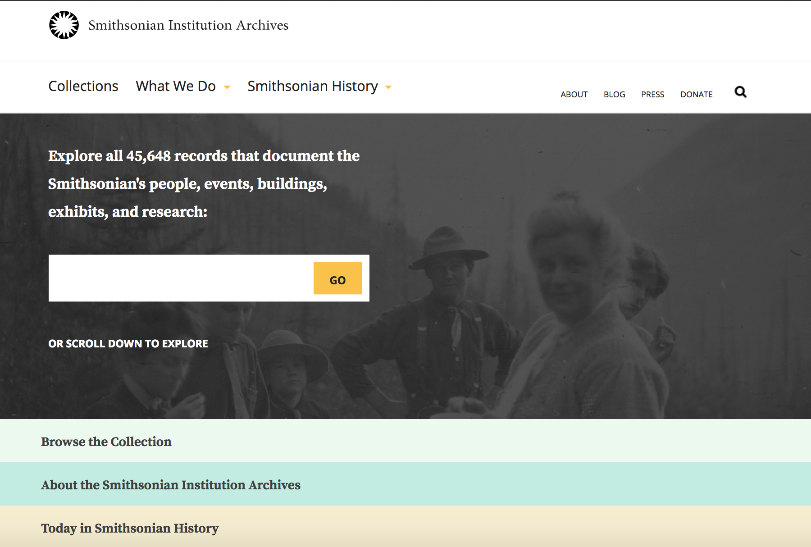Viewport: 811px width, 547px height.
Task: Expand the Smithsonian History dropdown arrow
Action: (388, 87)
